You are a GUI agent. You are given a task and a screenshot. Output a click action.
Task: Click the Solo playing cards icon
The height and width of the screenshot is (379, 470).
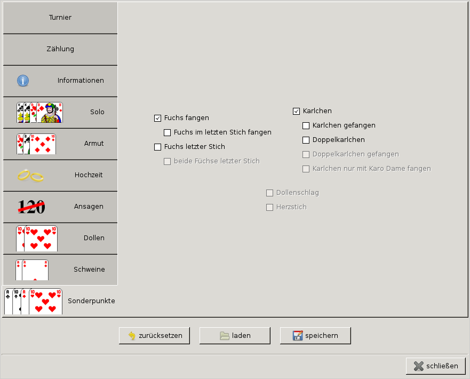[x=39, y=112]
